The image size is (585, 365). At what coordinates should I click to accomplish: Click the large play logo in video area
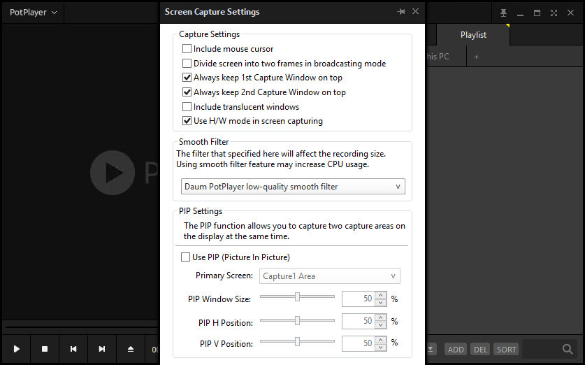pyautogui.click(x=113, y=173)
